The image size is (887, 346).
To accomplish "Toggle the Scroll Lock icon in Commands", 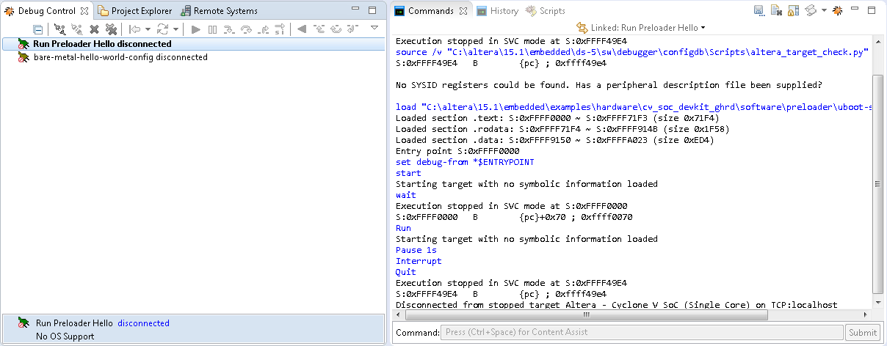I will (x=793, y=11).
